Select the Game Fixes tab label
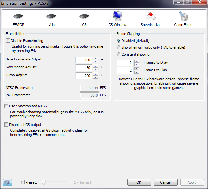 point(183,25)
